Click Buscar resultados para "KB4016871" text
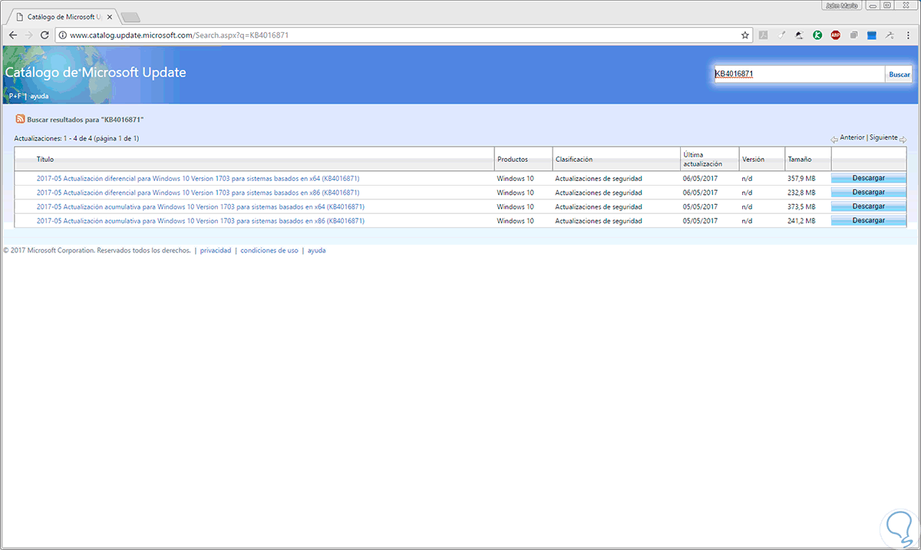Viewport: 921px width, 550px height. pyautogui.click(x=85, y=120)
